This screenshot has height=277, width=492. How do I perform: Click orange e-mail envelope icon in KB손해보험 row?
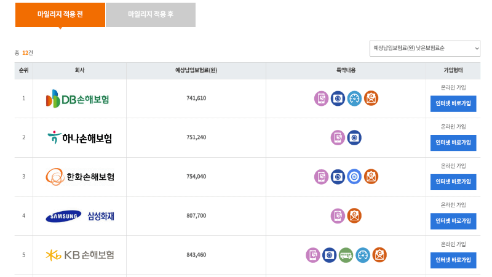pyautogui.click(x=379, y=255)
